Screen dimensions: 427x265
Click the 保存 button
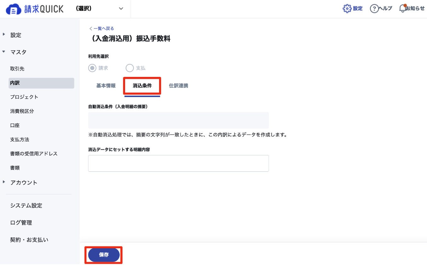(x=104, y=255)
